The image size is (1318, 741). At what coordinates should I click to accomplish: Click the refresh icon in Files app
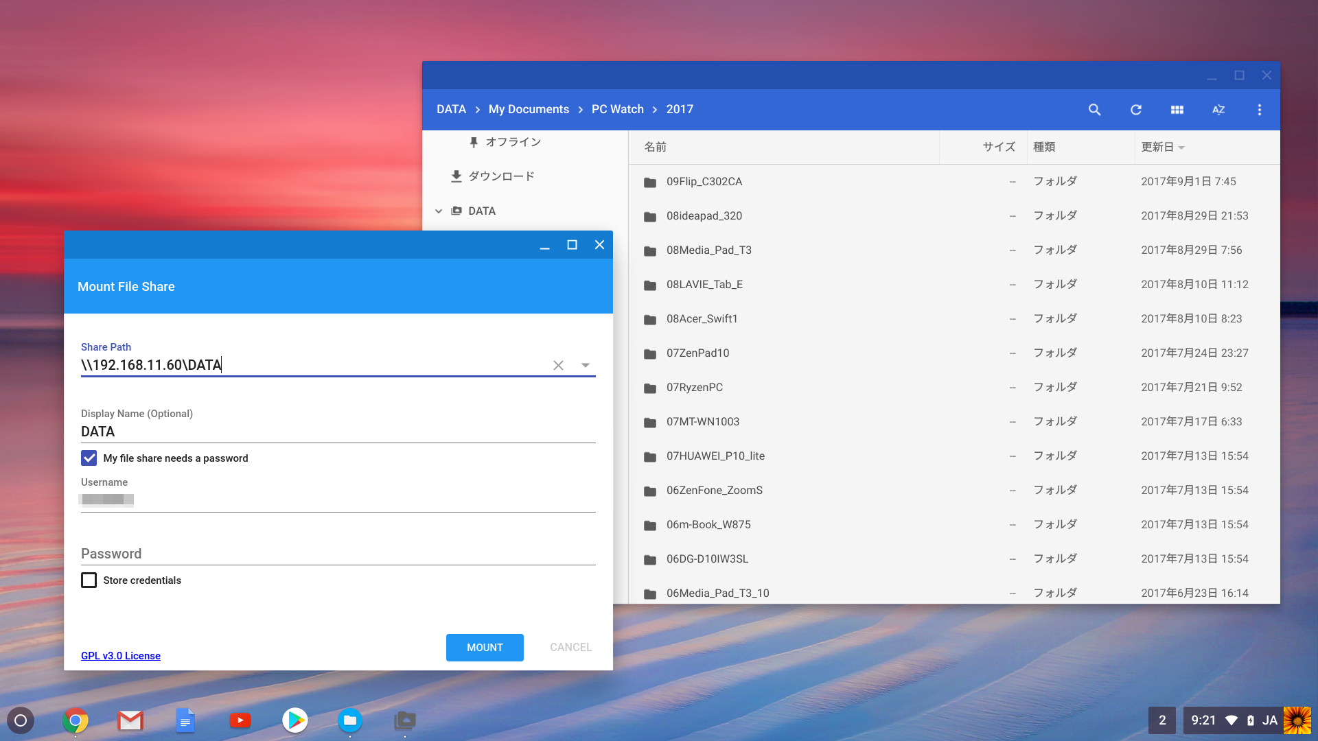(1136, 110)
